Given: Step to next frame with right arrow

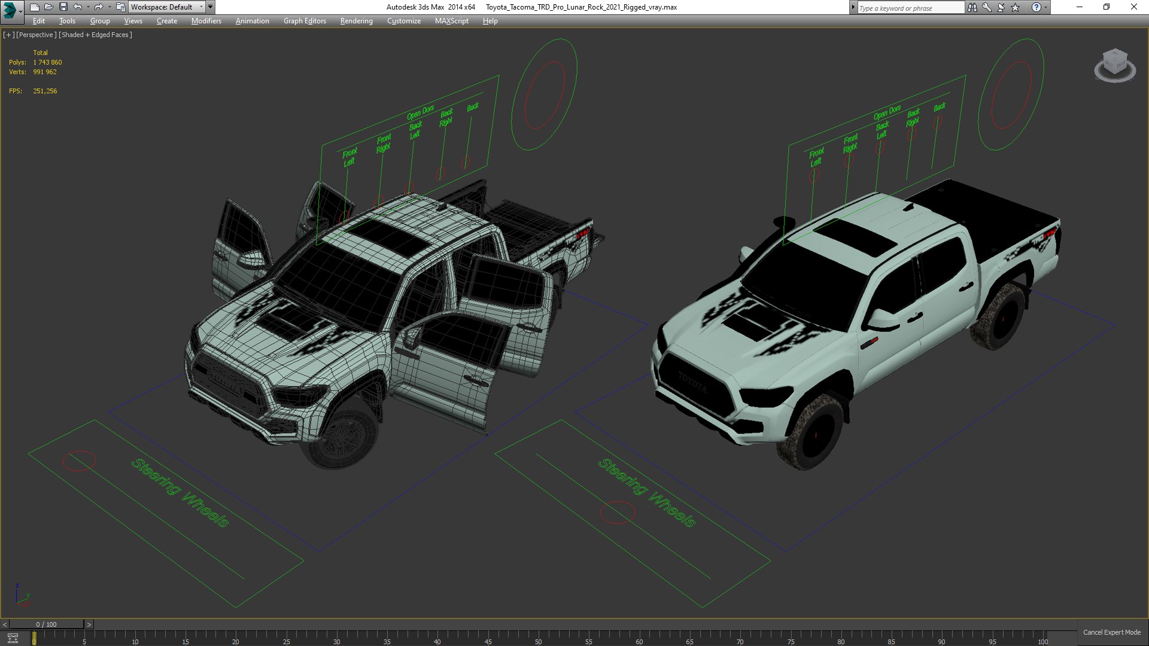Looking at the screenshot, I should pyautogui.click(x=89, y=624).
